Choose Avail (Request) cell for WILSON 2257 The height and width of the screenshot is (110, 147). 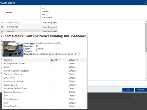pyautogui.click(x=50, y=23)
